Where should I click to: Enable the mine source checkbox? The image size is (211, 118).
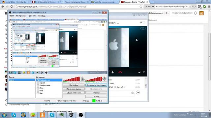tap(38, 90)
